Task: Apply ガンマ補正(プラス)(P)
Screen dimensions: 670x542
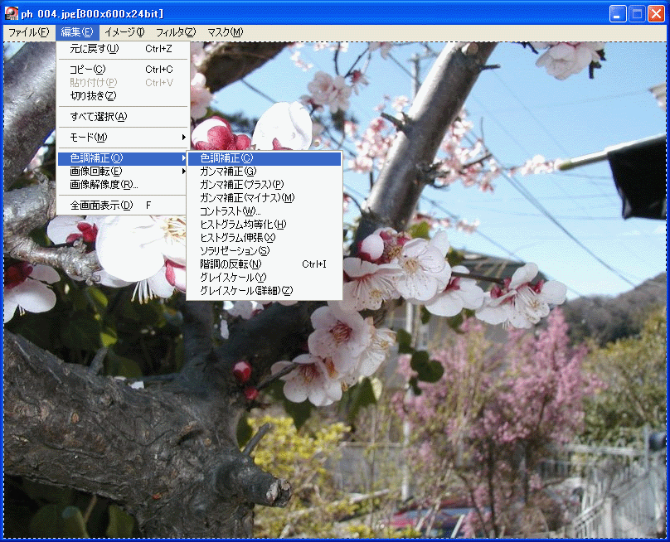Action: point(265,185)
